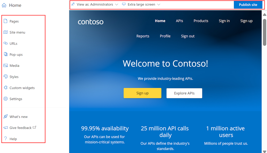Click the Help question mark icon

[6, 139]
